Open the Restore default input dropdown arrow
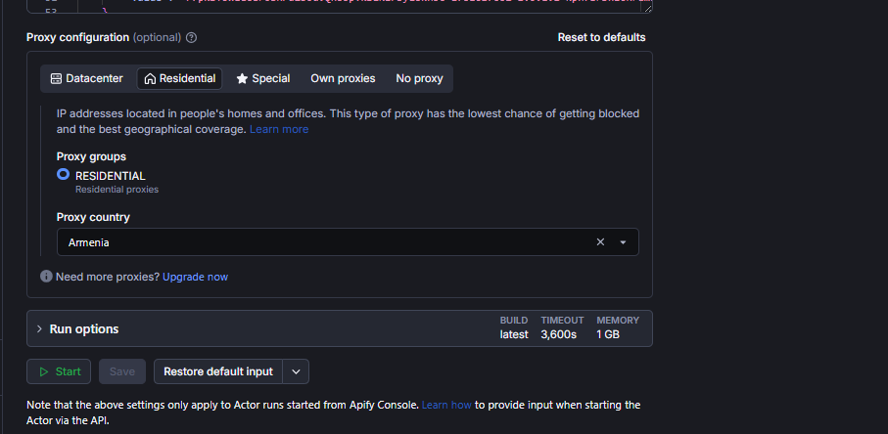 coord(296,371)
